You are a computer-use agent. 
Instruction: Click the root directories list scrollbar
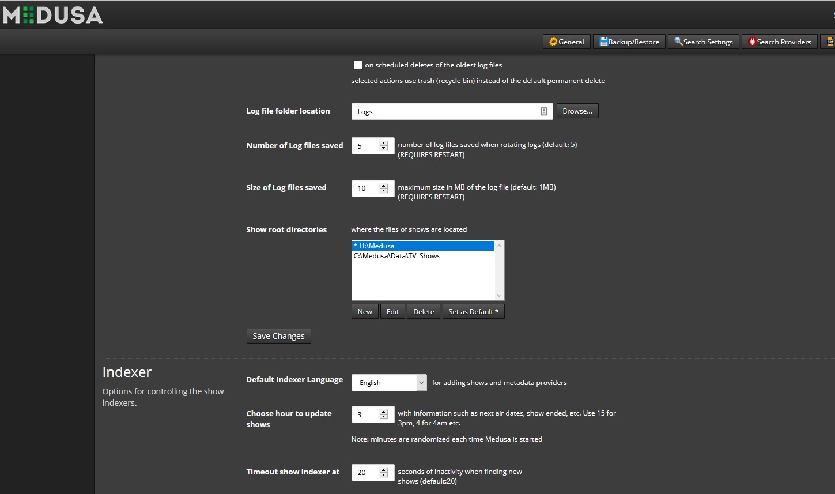point(499,270)
